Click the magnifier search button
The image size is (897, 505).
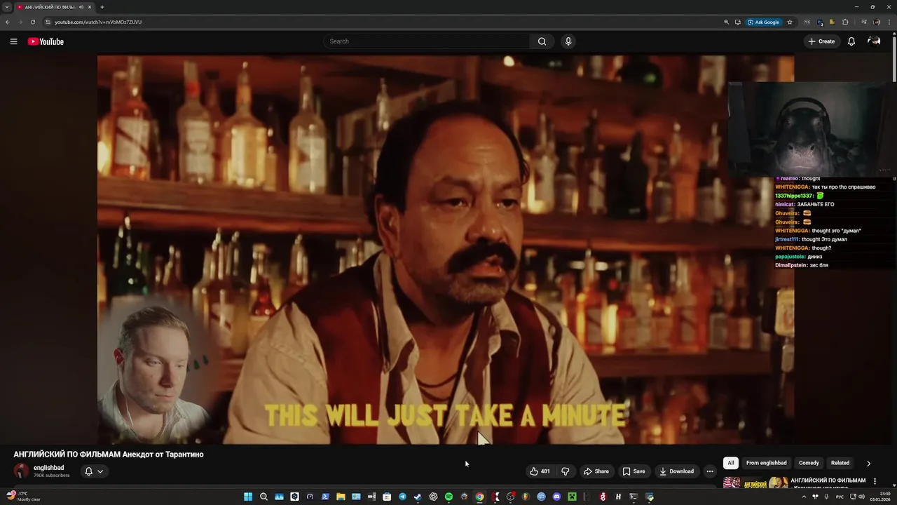click(542, 41)
